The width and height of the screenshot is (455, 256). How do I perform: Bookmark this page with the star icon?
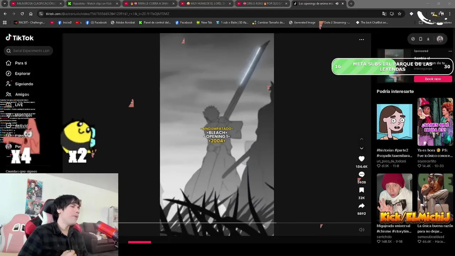(x=400, y=14)
